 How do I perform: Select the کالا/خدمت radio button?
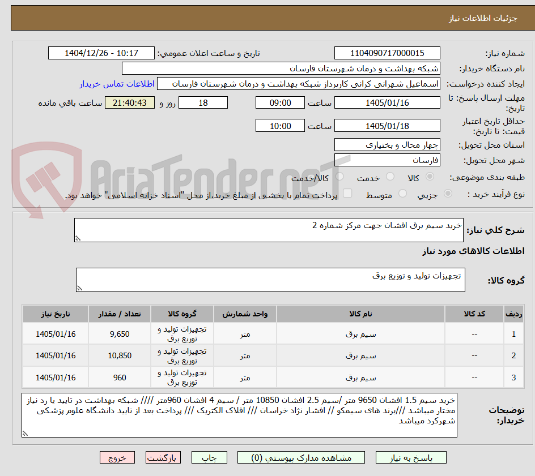click(x=339, y=177)
